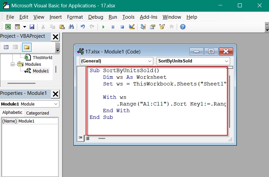Viewport: 269px width, 177px height.
Task: Open the Insert menu
Action: [56, 17]
